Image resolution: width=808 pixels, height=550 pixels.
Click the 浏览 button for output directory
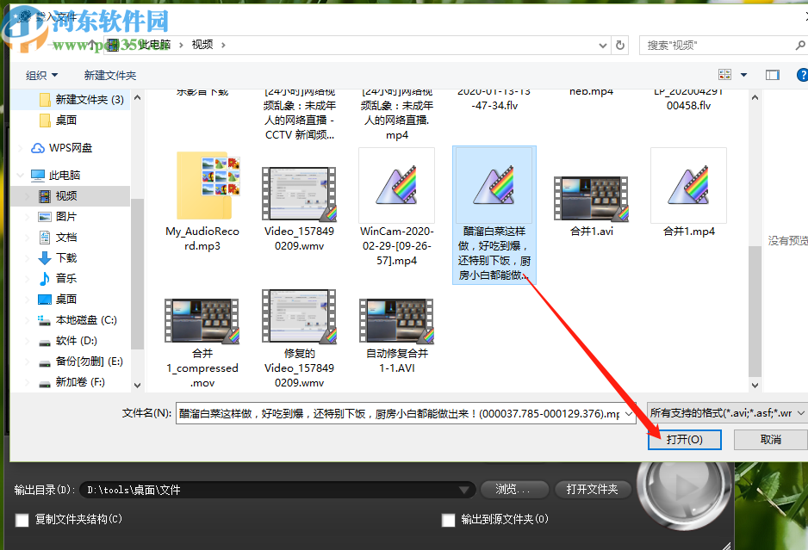tap(514, 489)
